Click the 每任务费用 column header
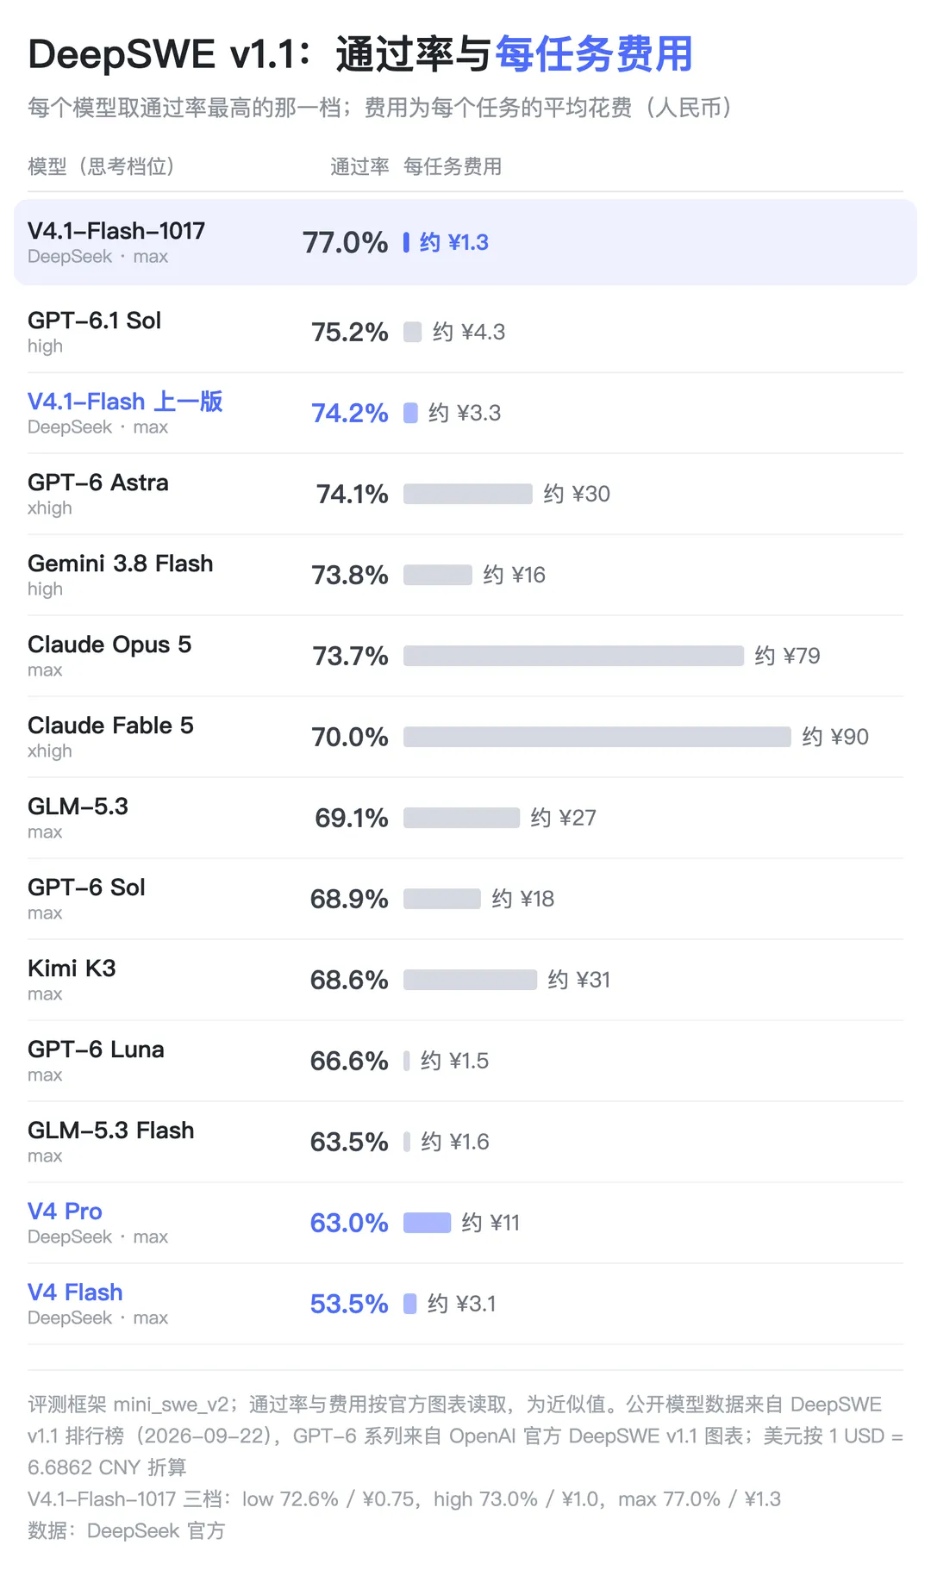Image resolution: width=931 pixels, height=1576 pixels. [453, 166]
